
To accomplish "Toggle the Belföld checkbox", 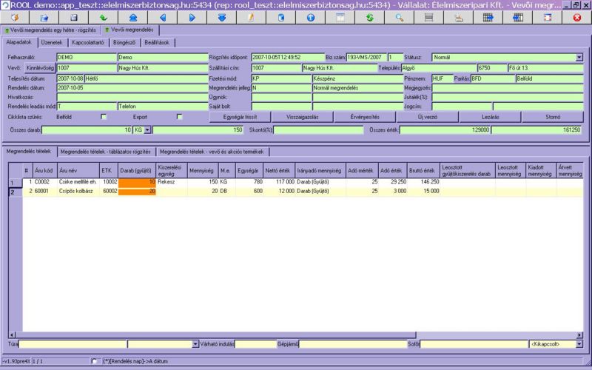I will 104,118.
